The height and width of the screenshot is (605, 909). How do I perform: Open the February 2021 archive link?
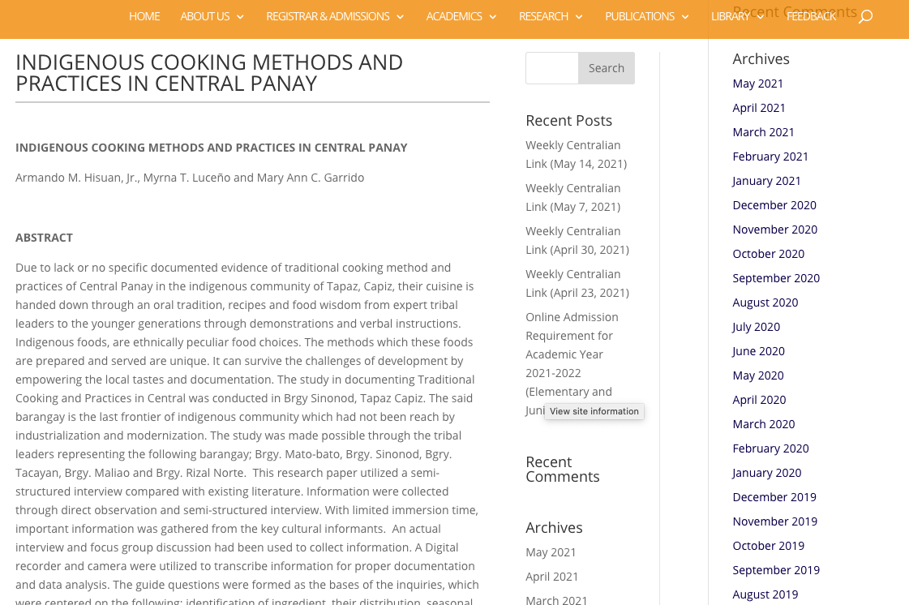click(x=770, y=157)
